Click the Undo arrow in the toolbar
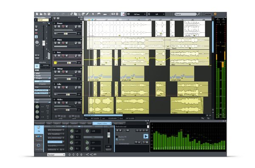 pyautogui.click(x=57, y=14)
